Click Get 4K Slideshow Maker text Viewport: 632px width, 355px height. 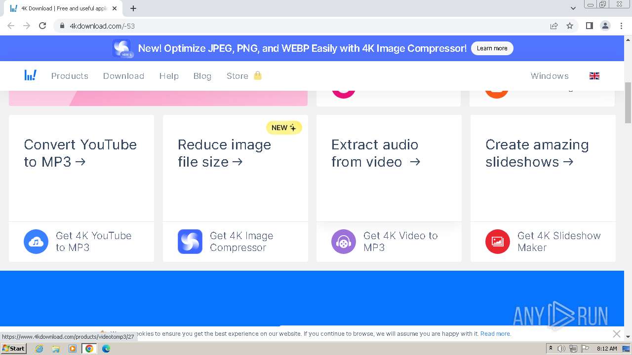point(559,242)
